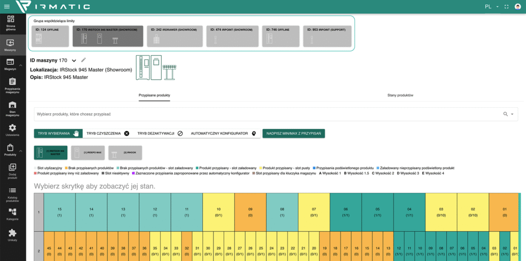This screenshot has width=526, height=261.
Task: Enable Tryb dezaktywacji mode
Action: point(159,133)
